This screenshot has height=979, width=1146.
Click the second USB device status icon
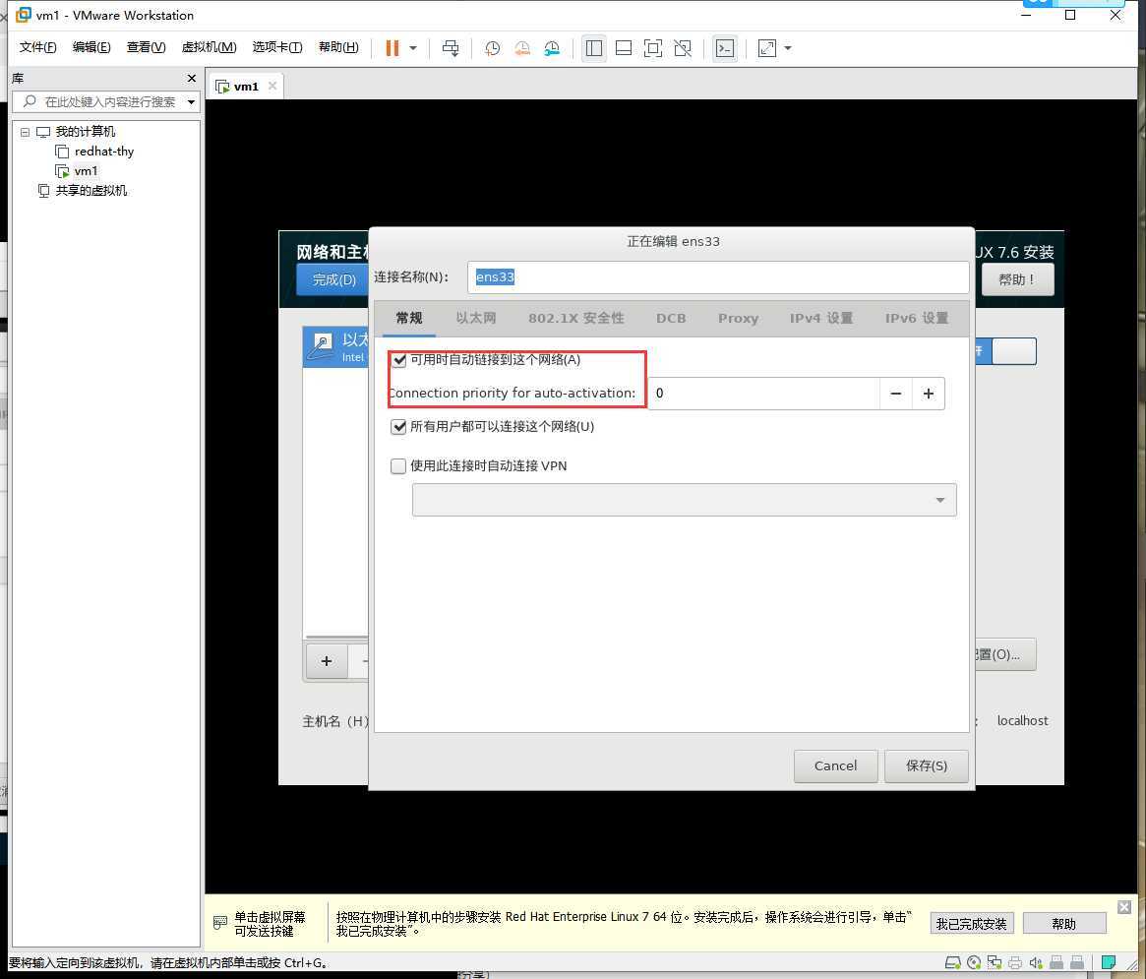pos(1077,962)
